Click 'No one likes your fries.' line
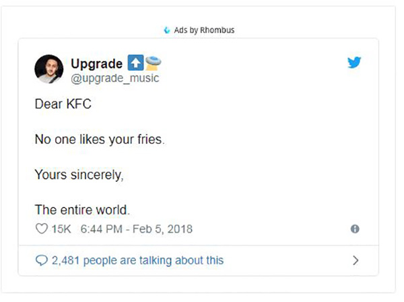 [x=100, y=139]
